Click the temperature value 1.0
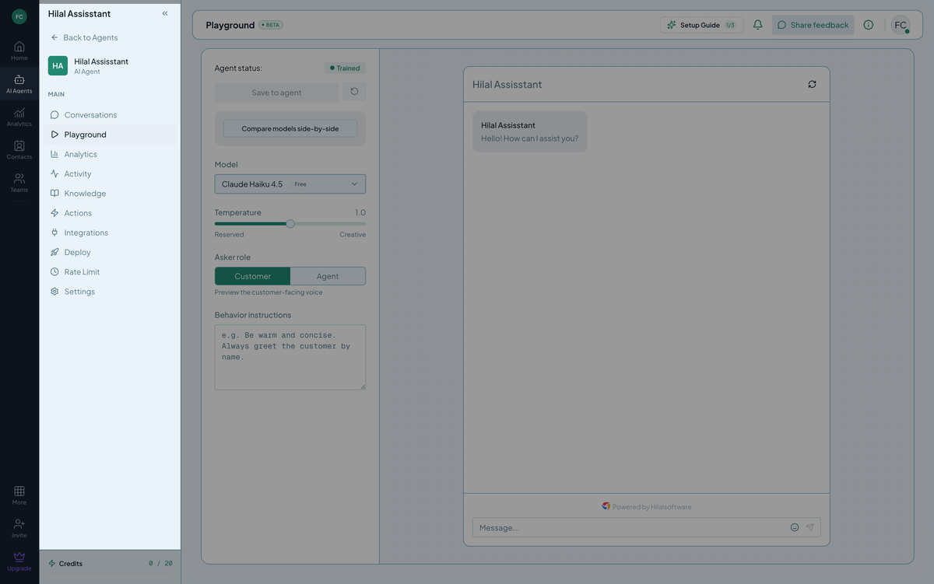This screenshot has height=584, width=934. pyautogui.click(x=360, y=212)
